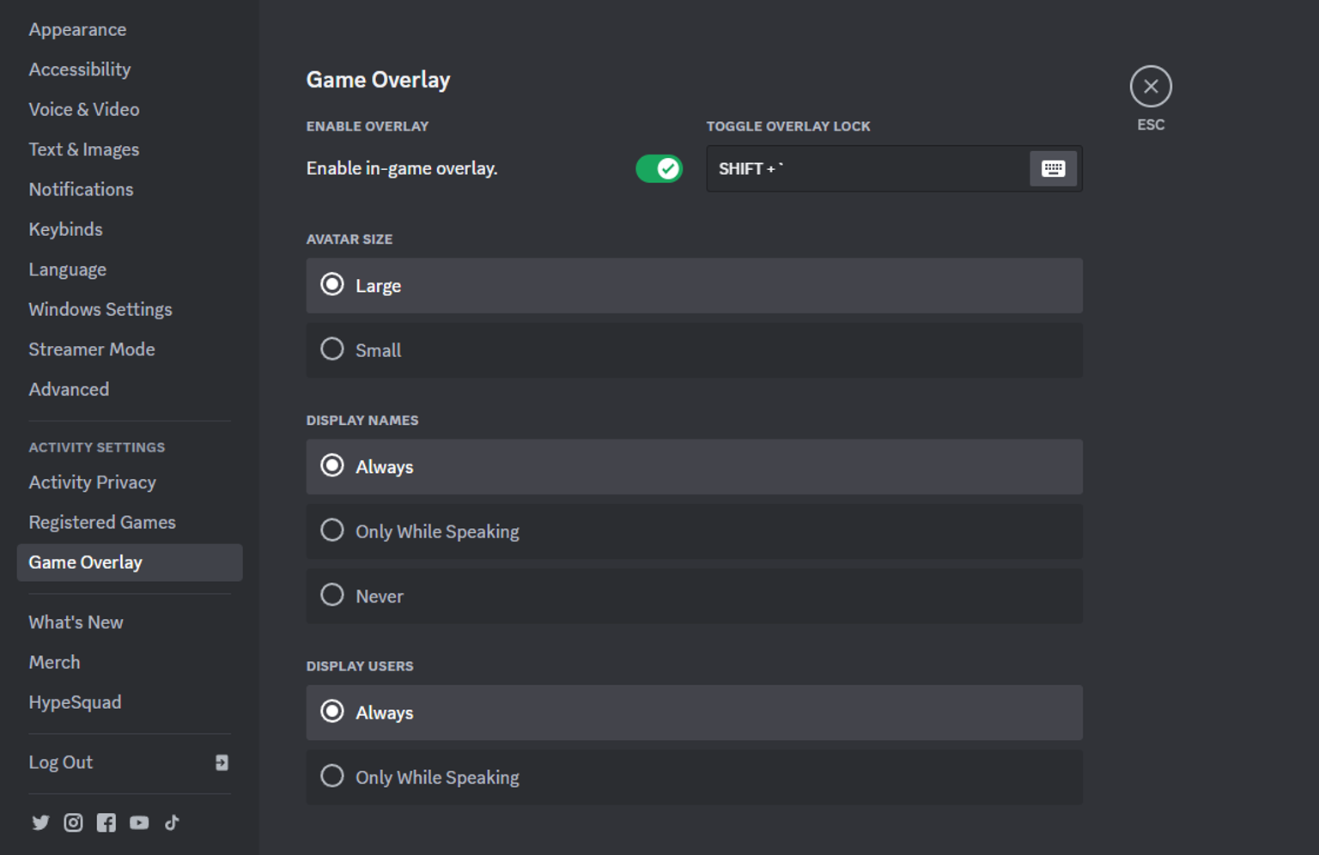The height and width of the screenshot is (855, 1319).
Task: Disable the in-game overlay
Action: click(659, 168)
